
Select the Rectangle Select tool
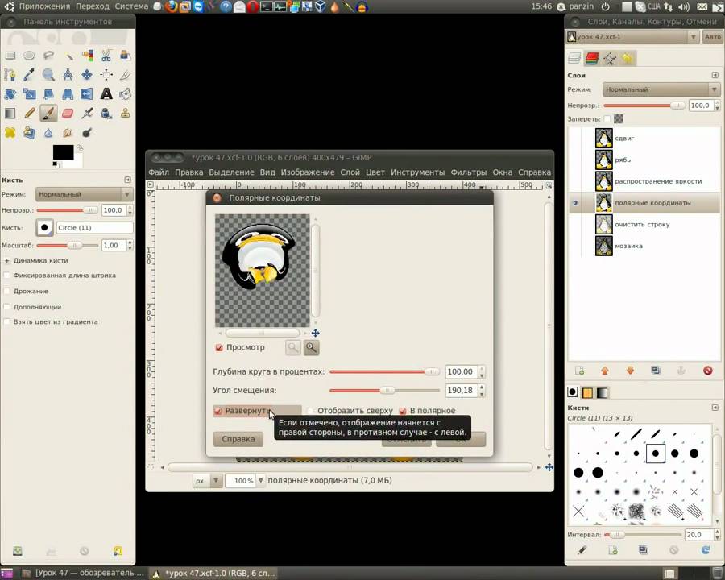tap(10, 56)
